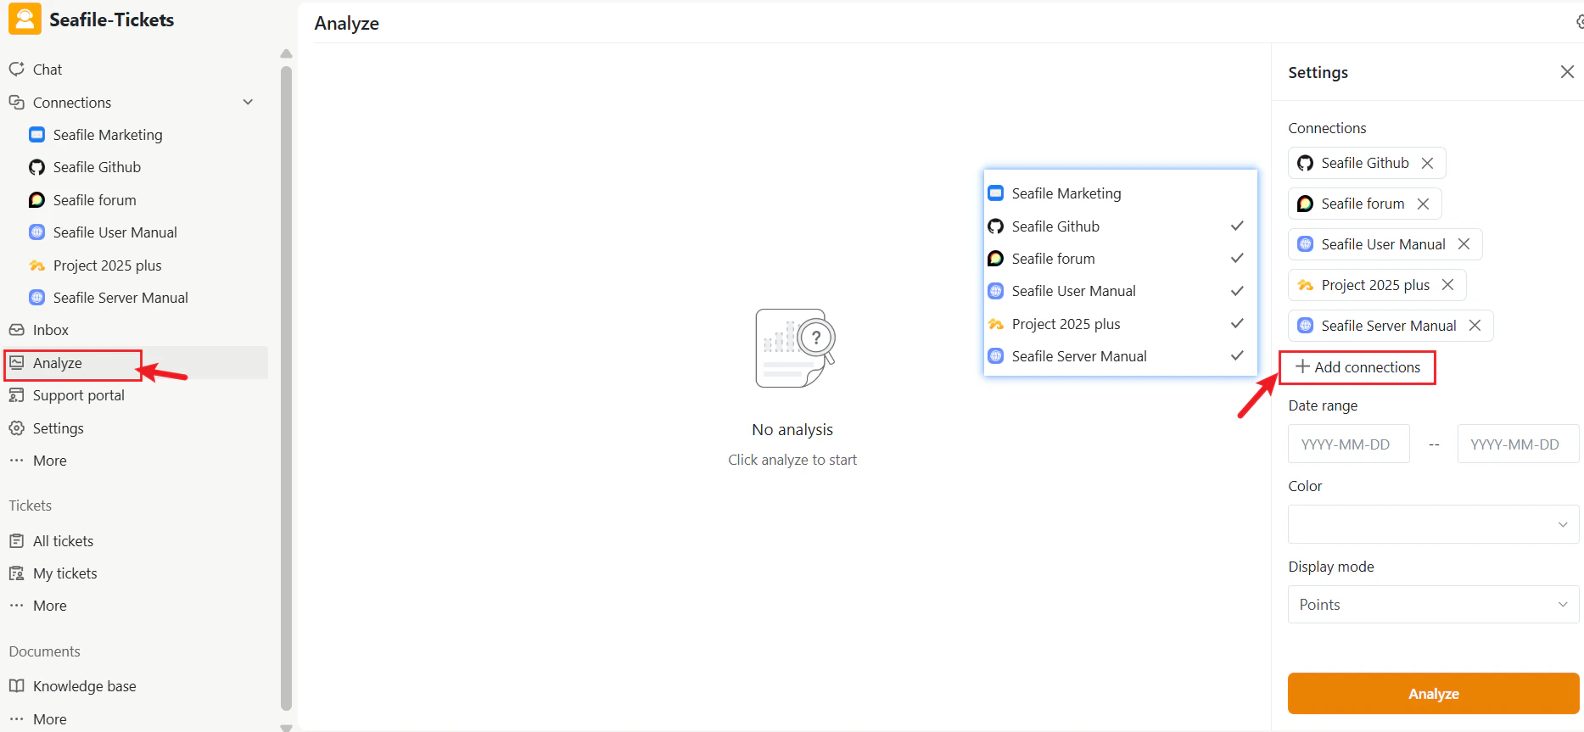Image resolution: width=1584 pixels, height=732 pixels.
Task: Remove Seafile forum tag from Settings
Action: coord(1424,204)
